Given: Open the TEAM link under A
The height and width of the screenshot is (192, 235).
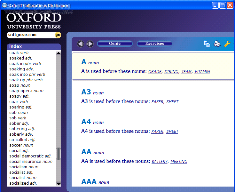Looking at the screenshot, I should [x=186, y=72].
